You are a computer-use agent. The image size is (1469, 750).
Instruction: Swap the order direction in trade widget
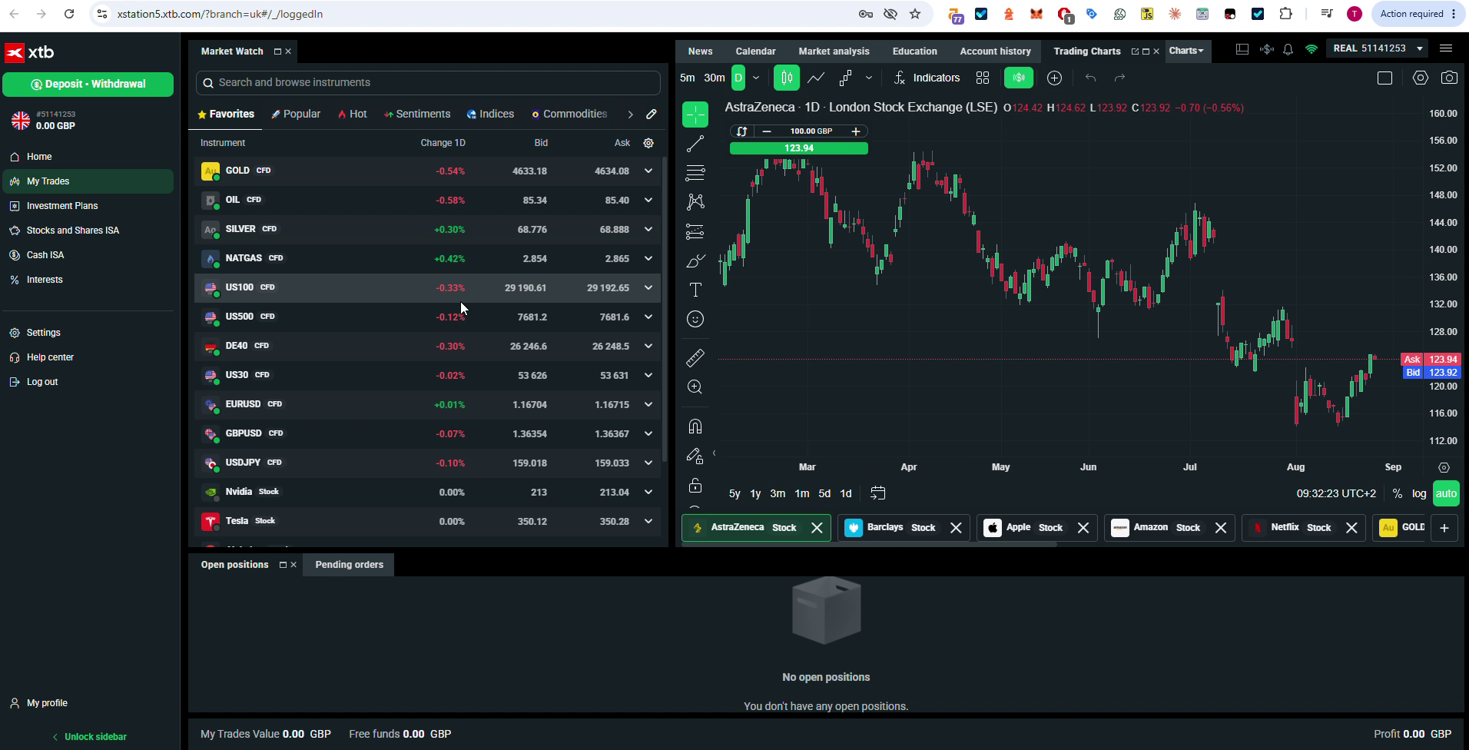pyautogui.click(x=741, y=131)
